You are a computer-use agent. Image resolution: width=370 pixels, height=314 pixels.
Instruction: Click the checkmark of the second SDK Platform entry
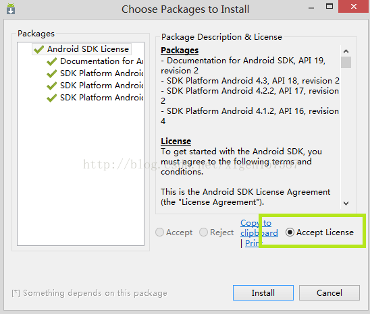coord(52,86)
